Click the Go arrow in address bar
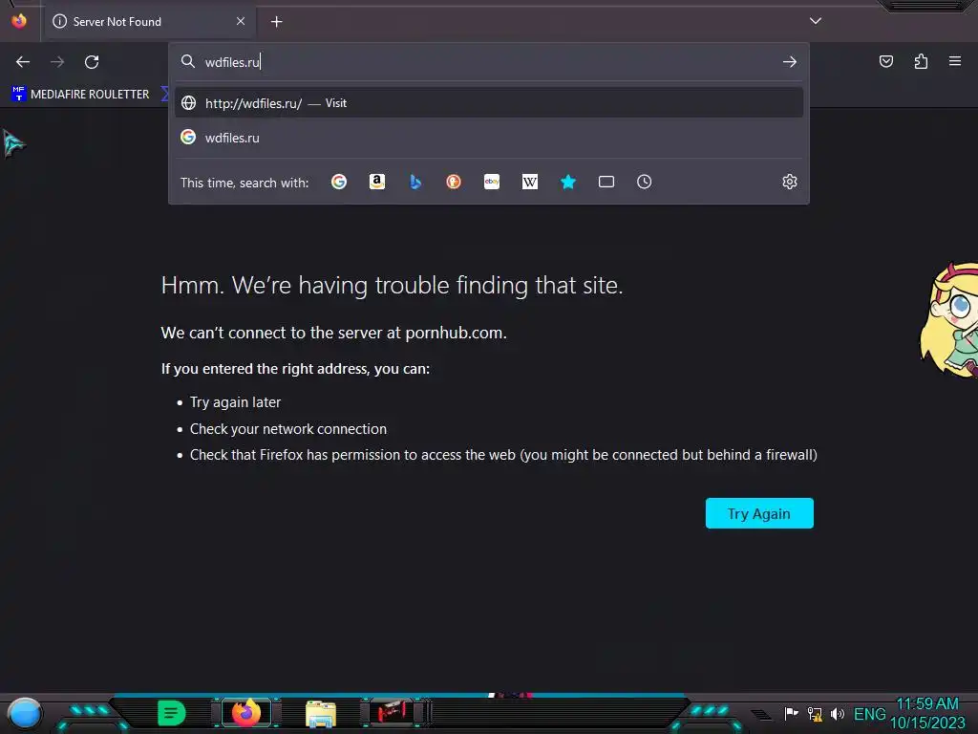 tap(790, 62)
